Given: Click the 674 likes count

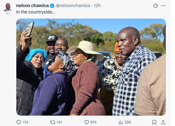Looking at the screenshot, I should tap(94, 122).
